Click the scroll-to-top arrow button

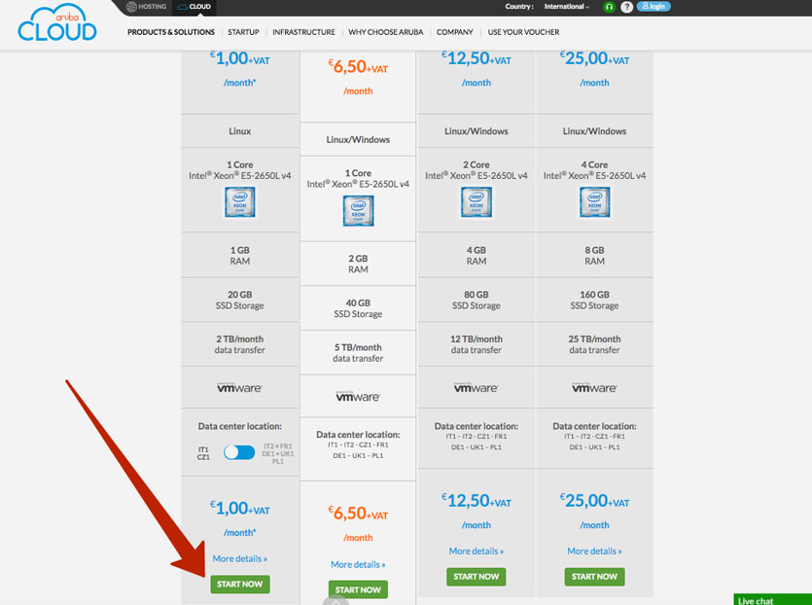pos(335,601)
